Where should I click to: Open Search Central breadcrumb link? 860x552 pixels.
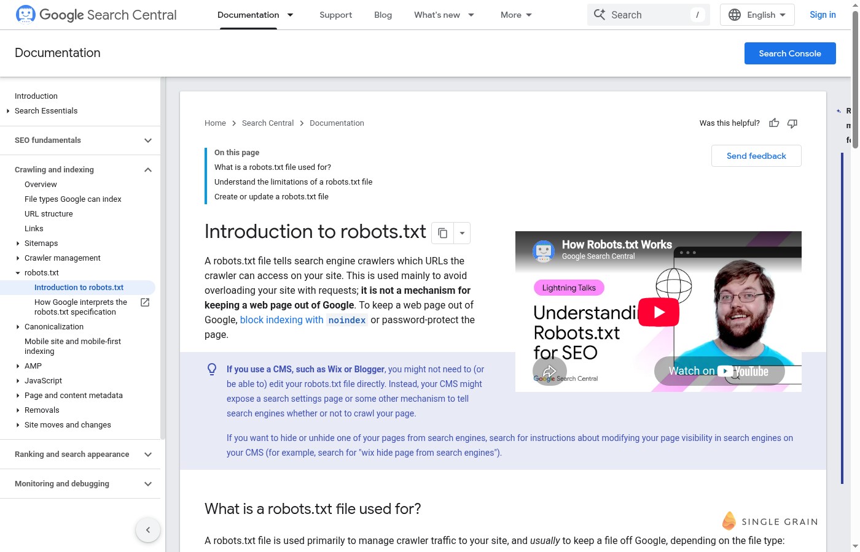[268, 123]
